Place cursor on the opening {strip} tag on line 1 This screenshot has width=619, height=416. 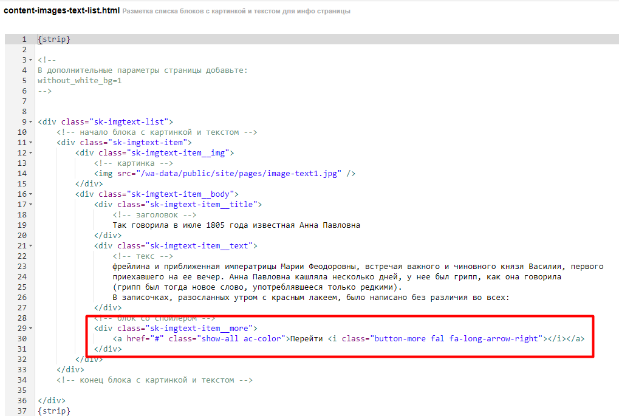(54, 39)
